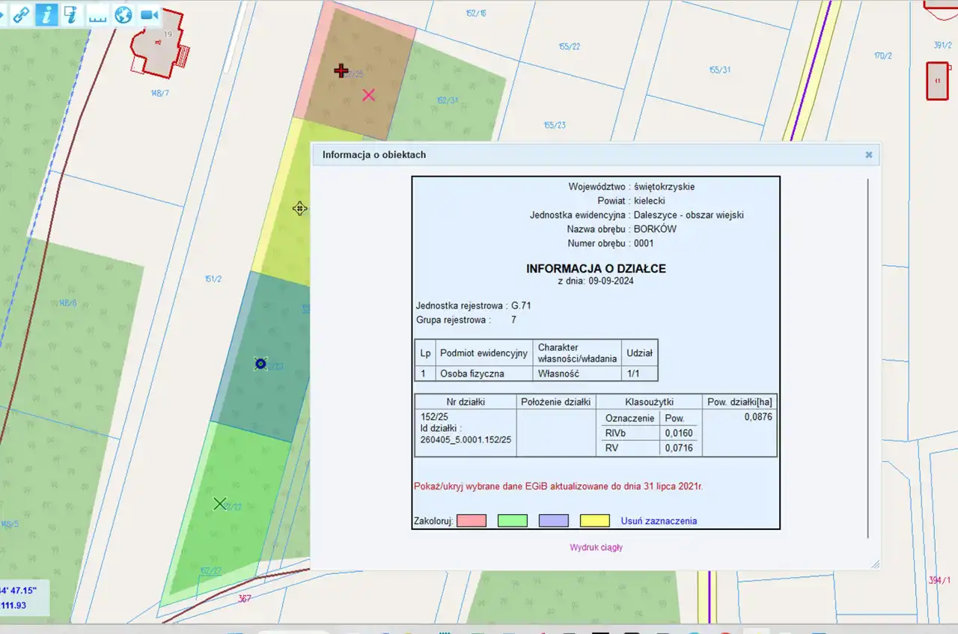Close the 'Informacja o obiektach' dialog
The image size is (958, 634).
[869, 155]
